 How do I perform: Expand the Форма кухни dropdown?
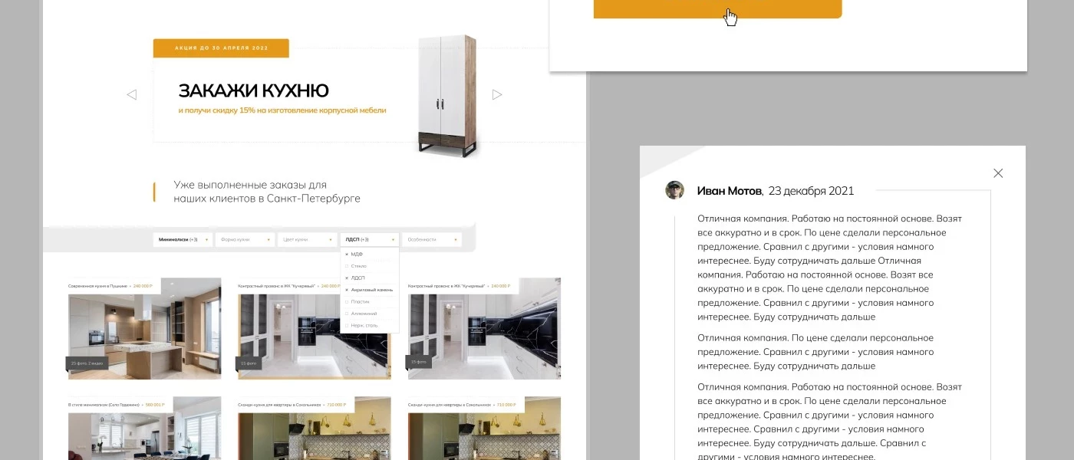pyautogui.click(x=245, y=240)
